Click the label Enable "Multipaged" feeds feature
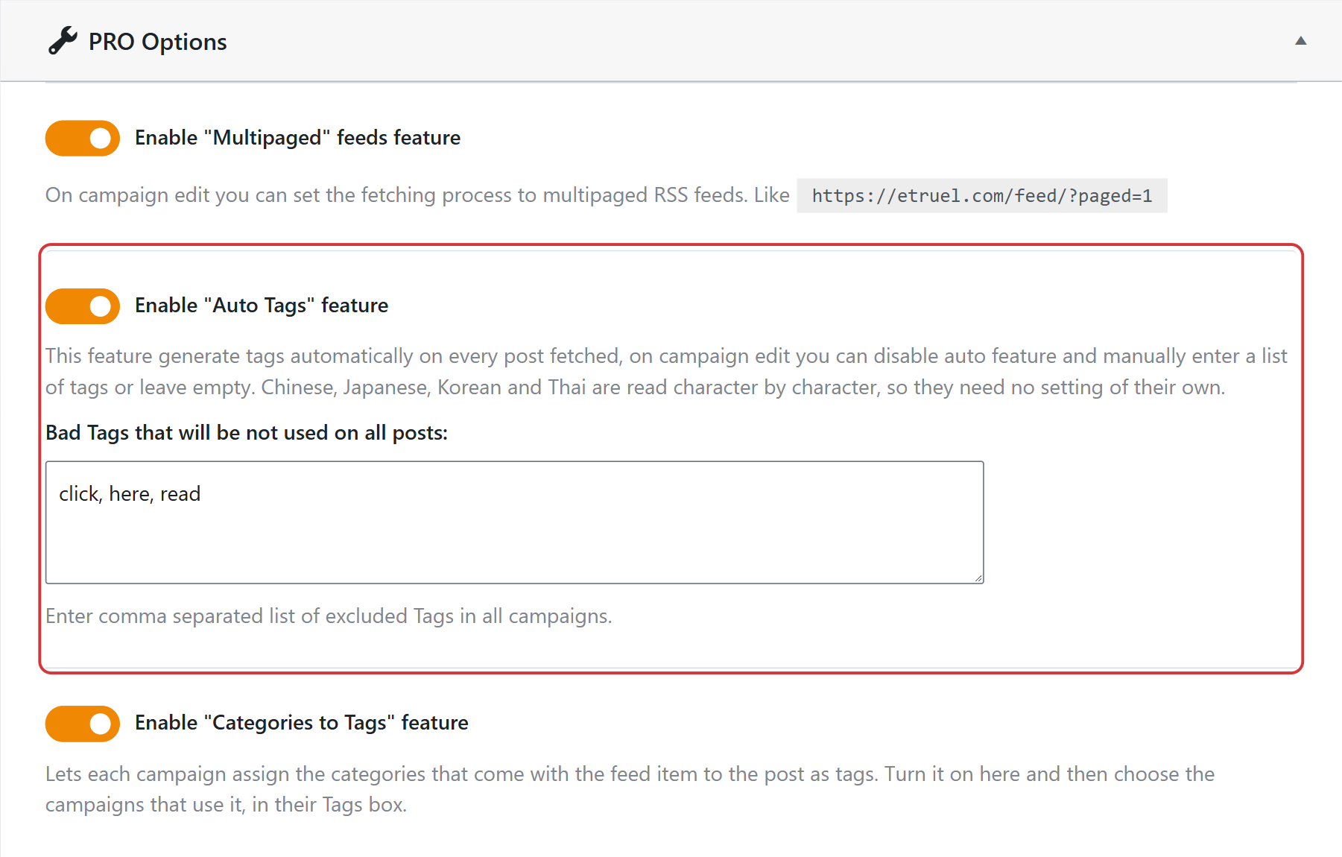Viewport: 1342px width, 857px height. tap(297, 138)
